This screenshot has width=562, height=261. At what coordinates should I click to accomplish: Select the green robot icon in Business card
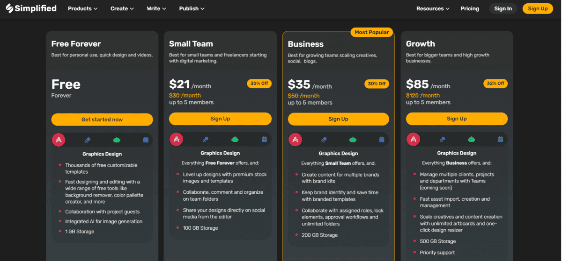click(x=353, y=139)
